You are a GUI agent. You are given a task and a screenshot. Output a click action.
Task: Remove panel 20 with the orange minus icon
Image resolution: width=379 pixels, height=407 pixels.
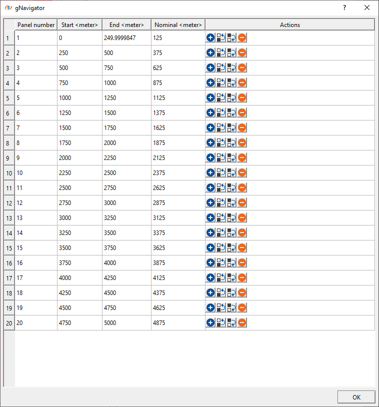point(242,322)
